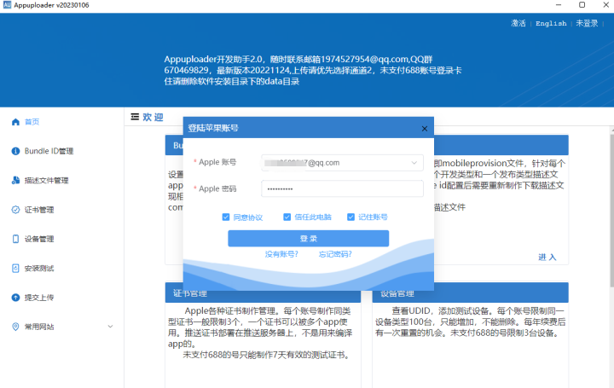Click the Appuploader AU logo in title bar

click(x=7, y=5)
